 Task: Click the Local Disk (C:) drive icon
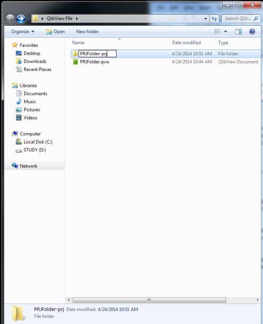18,141
